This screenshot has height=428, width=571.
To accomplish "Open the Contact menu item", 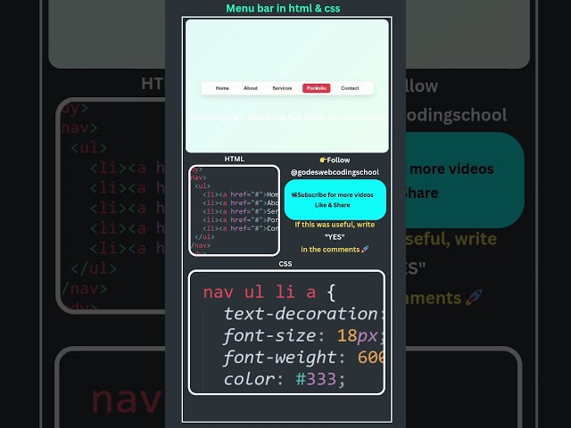I will point(350,88).
